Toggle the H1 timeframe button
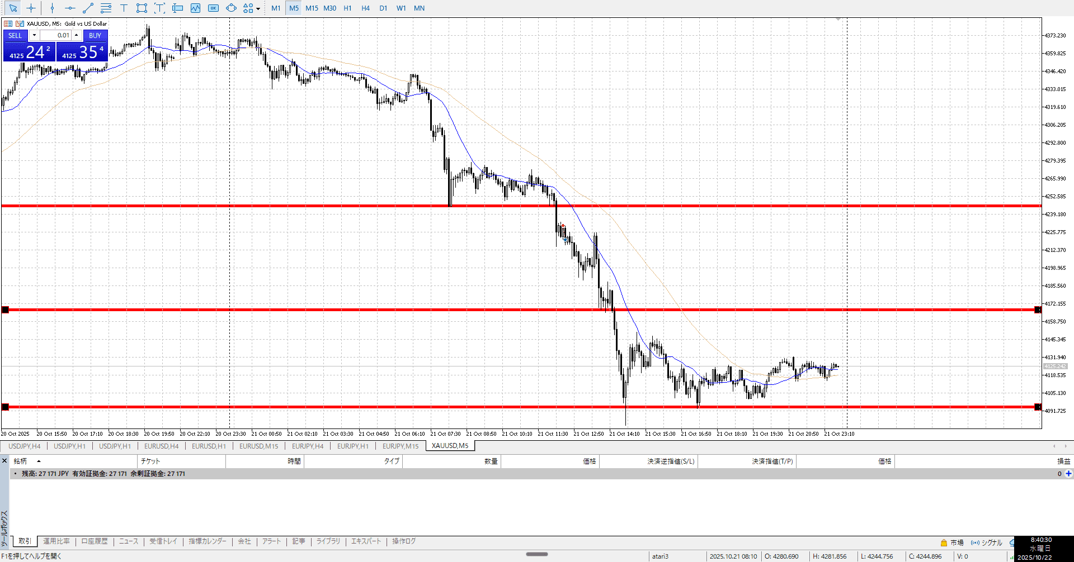 [347, 8]
